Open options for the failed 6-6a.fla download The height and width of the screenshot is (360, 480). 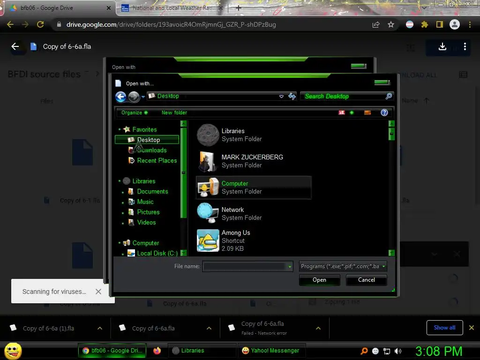[x=318, y=328]
